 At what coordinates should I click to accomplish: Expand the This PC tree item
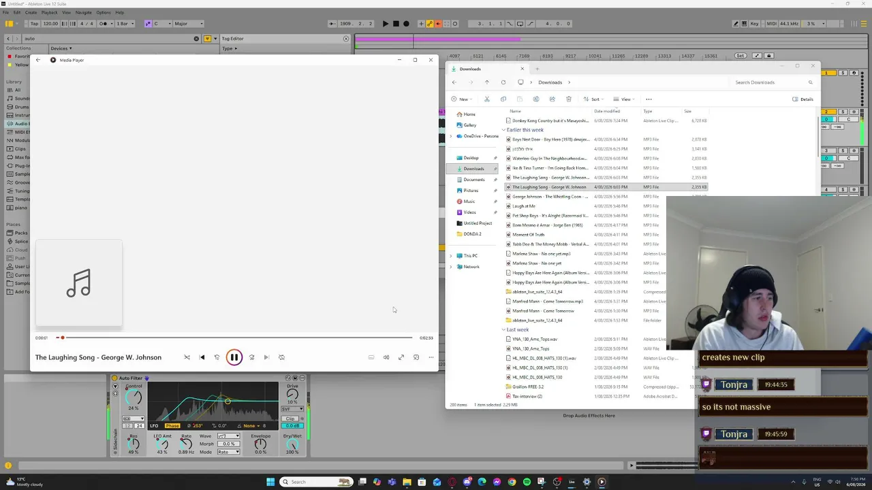tap(451, 256)
